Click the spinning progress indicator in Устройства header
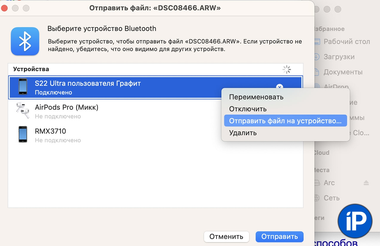The image size is (380, 246). click(x=286, y=69)
